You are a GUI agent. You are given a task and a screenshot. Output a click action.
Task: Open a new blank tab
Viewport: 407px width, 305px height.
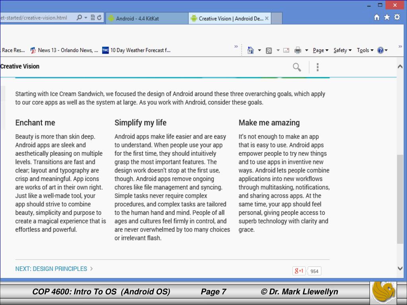[x=277, y=18]
